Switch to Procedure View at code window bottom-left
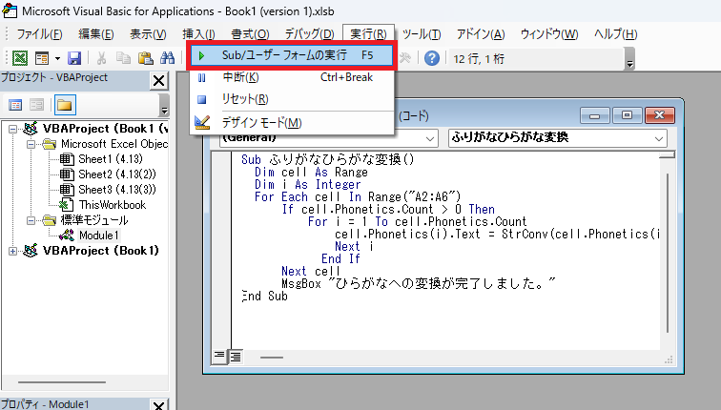The height and width of the screenshot is (410, 721). point(218,356)
